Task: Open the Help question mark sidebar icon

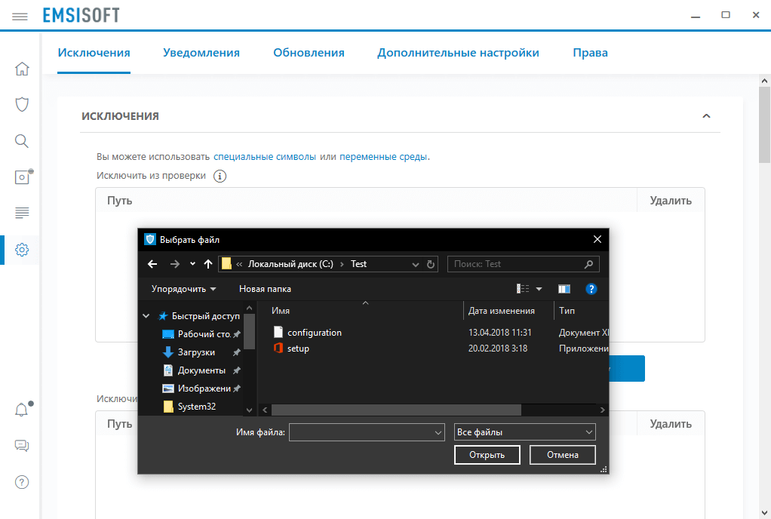Action: [x=22, y=482]
